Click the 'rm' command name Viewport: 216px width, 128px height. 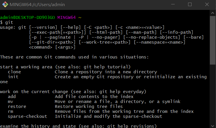click(10, 111)
